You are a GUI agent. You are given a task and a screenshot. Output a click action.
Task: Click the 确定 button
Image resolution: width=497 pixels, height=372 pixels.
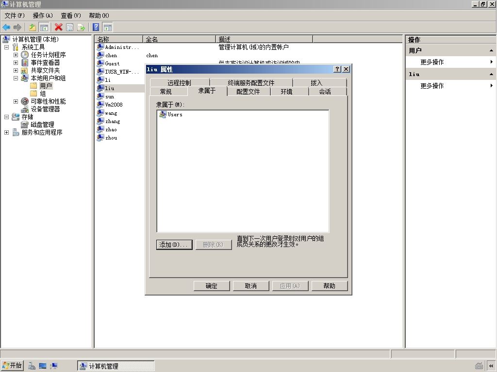212,286
